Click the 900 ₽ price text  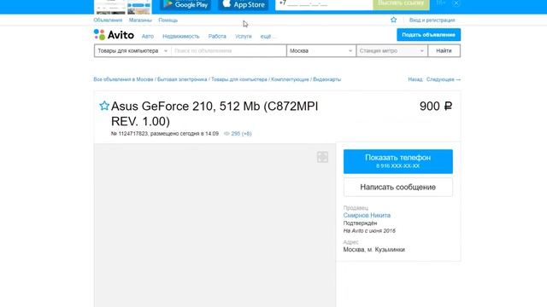pyautogui.click(x=436, y=106)
